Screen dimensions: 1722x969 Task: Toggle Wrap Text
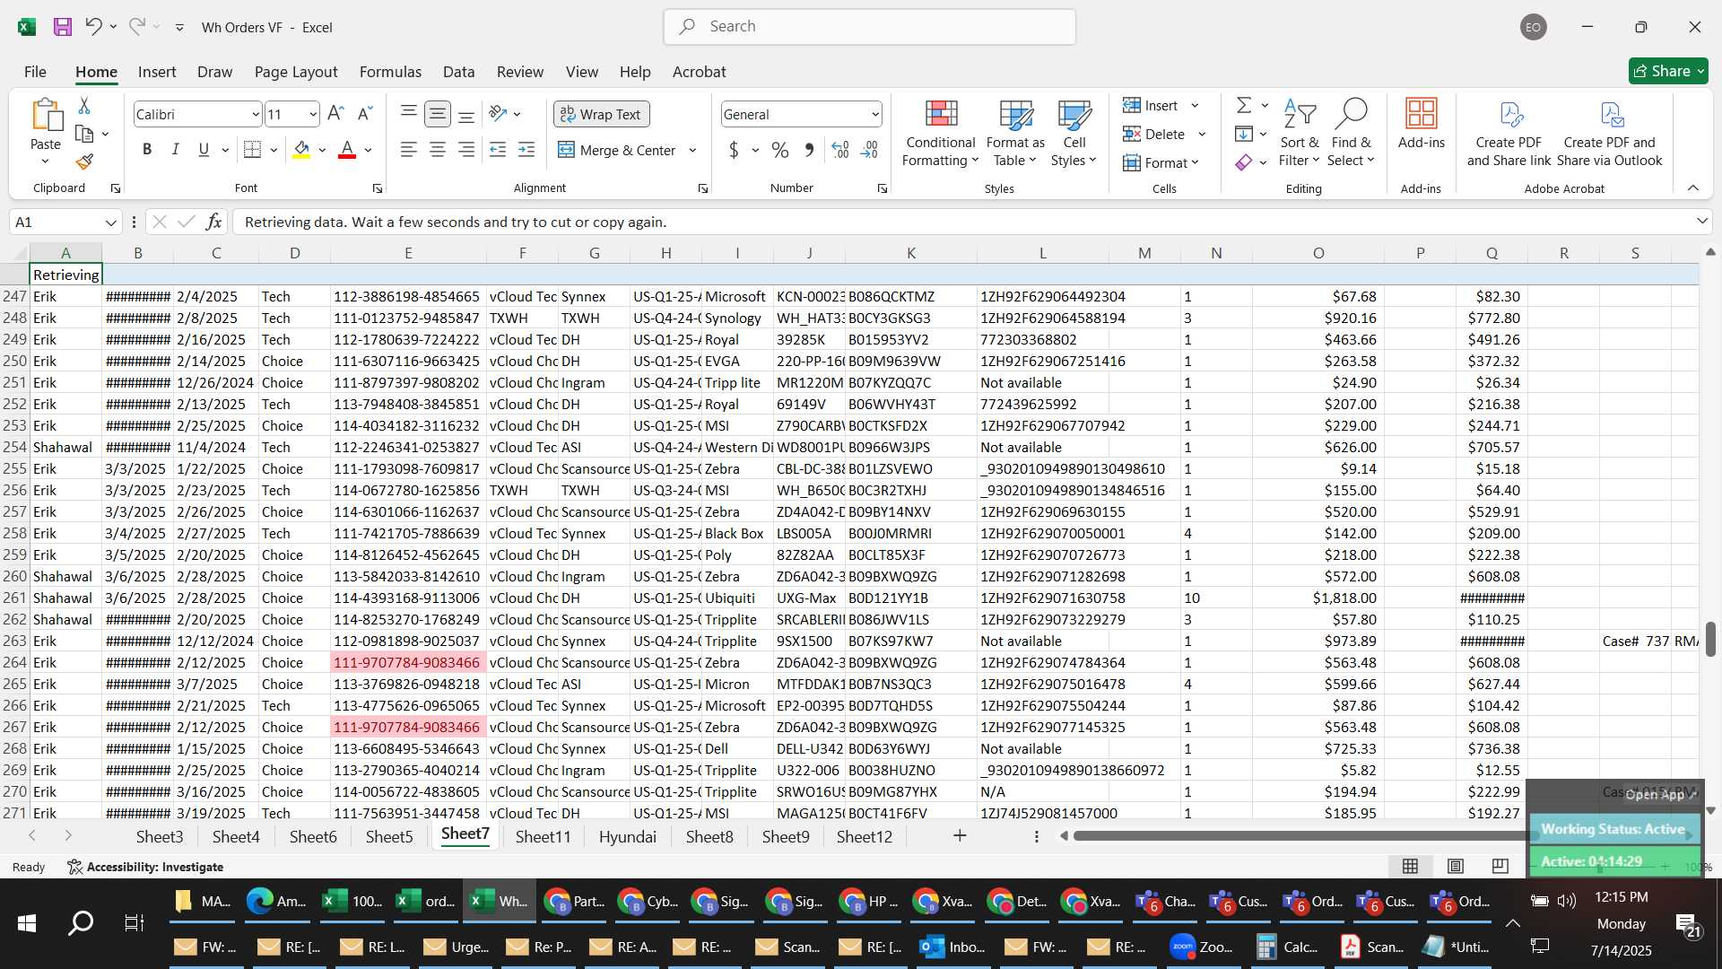pyautogui.click(x=601, y=114)
